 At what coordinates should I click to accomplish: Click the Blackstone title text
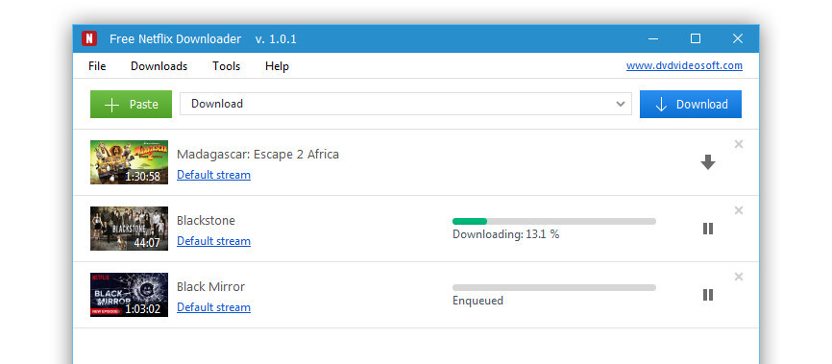point(206,221)
